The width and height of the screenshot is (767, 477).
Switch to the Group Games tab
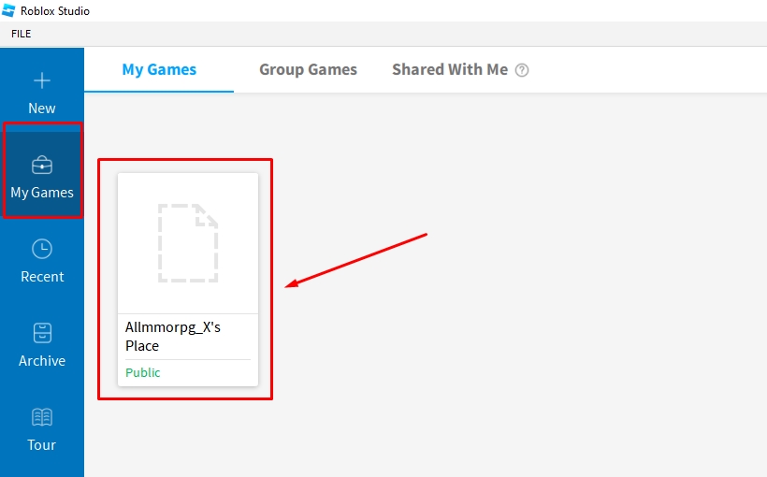pyautogui.click(x=308, y=69)
